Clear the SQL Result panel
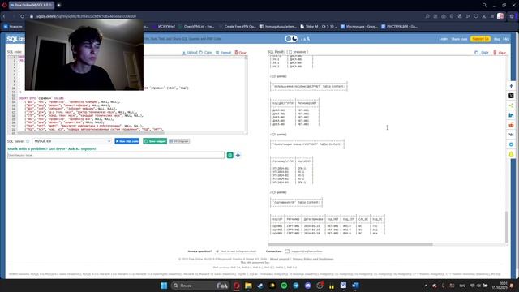Viewport: 519px width, 292px height. click(500, 53)
